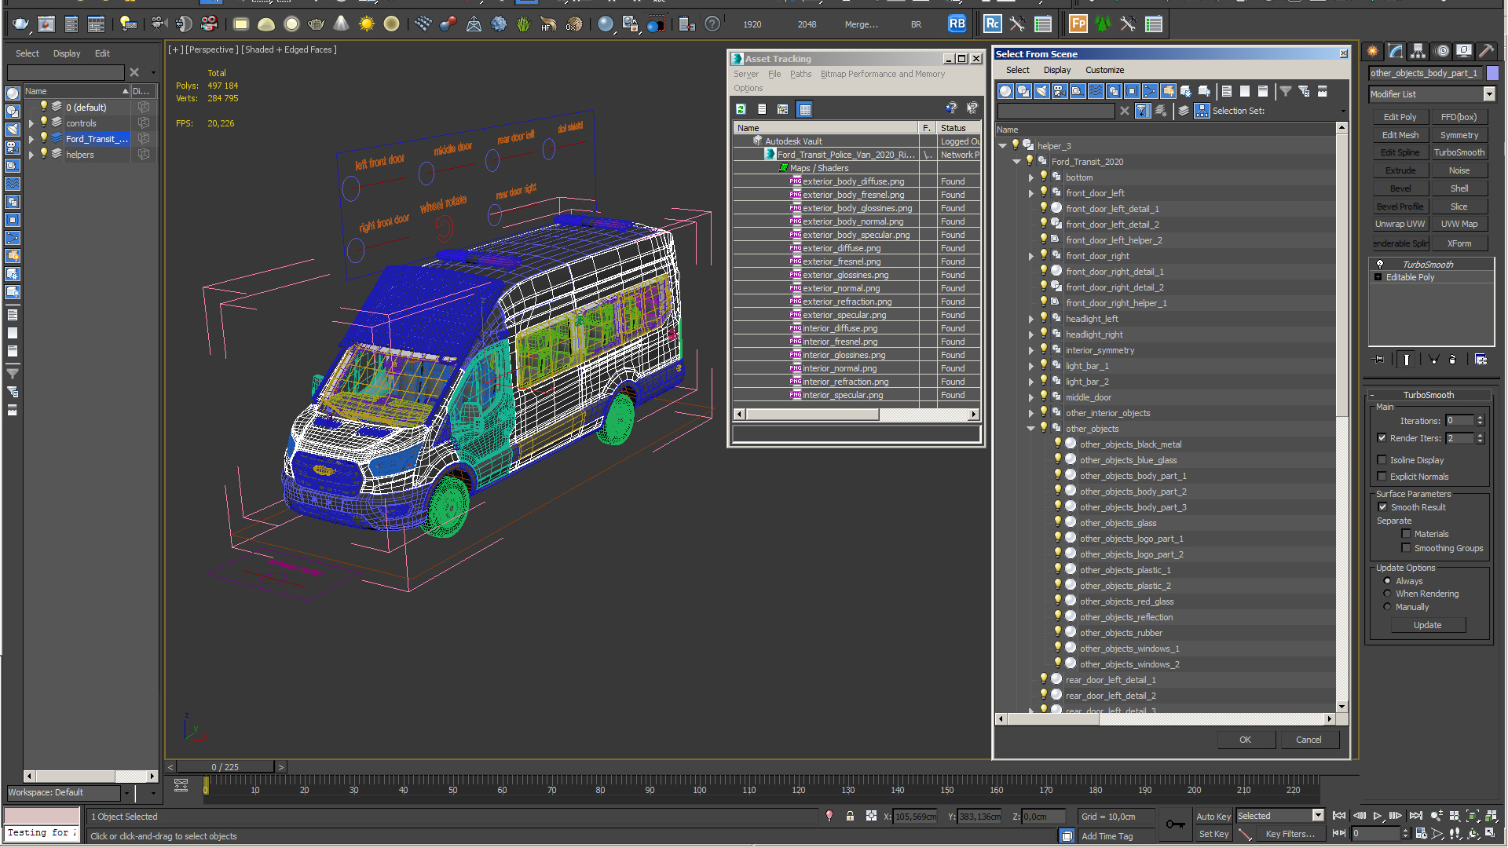The image size is (1508, 848).
Task: Click the HF hair plugin icon
Action: [x=548, y=24]
